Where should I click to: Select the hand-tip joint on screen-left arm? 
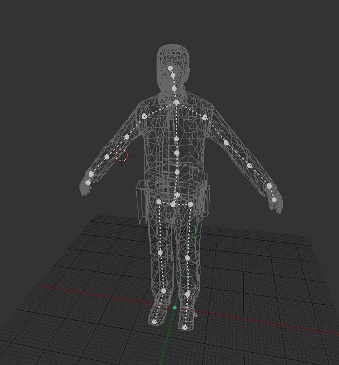(x=88, y=183)
